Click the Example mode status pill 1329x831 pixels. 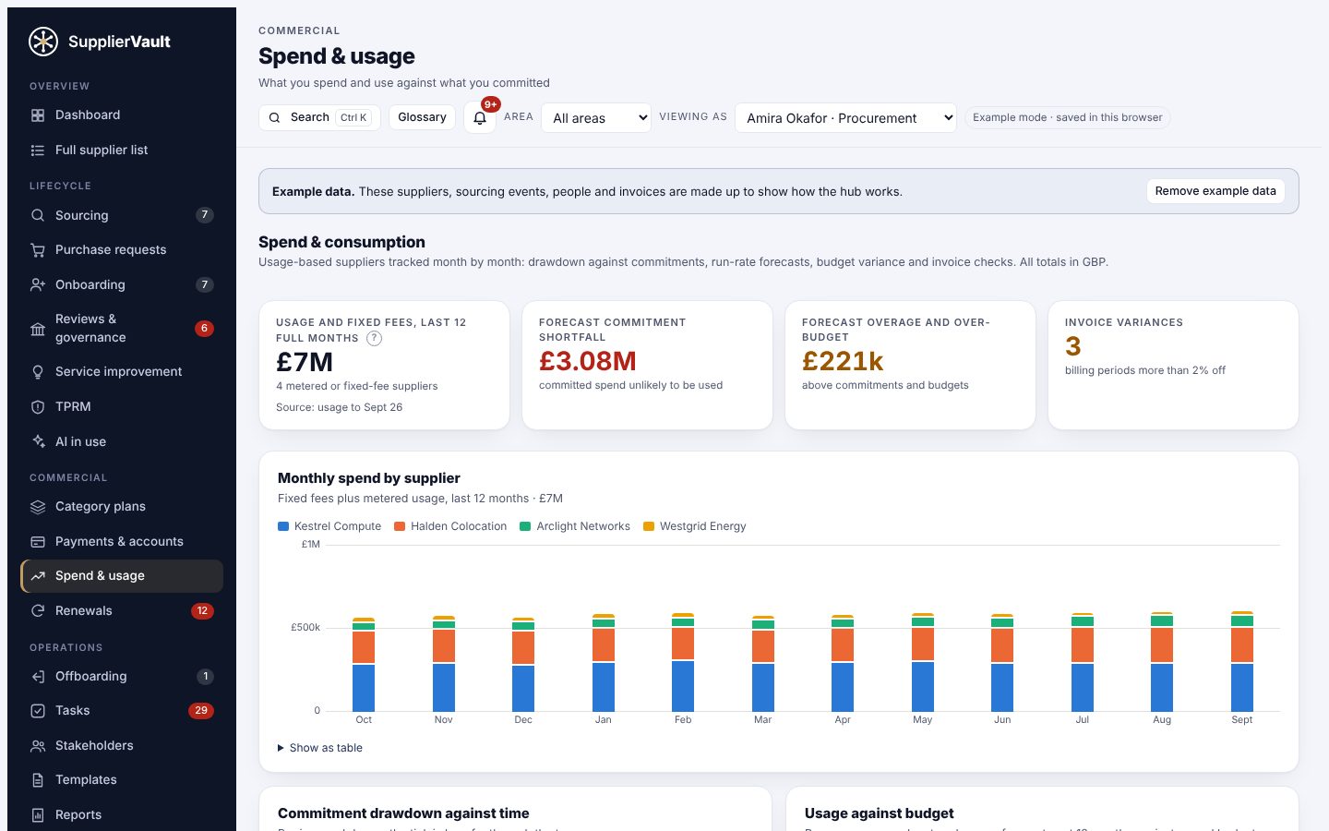point(1068,117)
